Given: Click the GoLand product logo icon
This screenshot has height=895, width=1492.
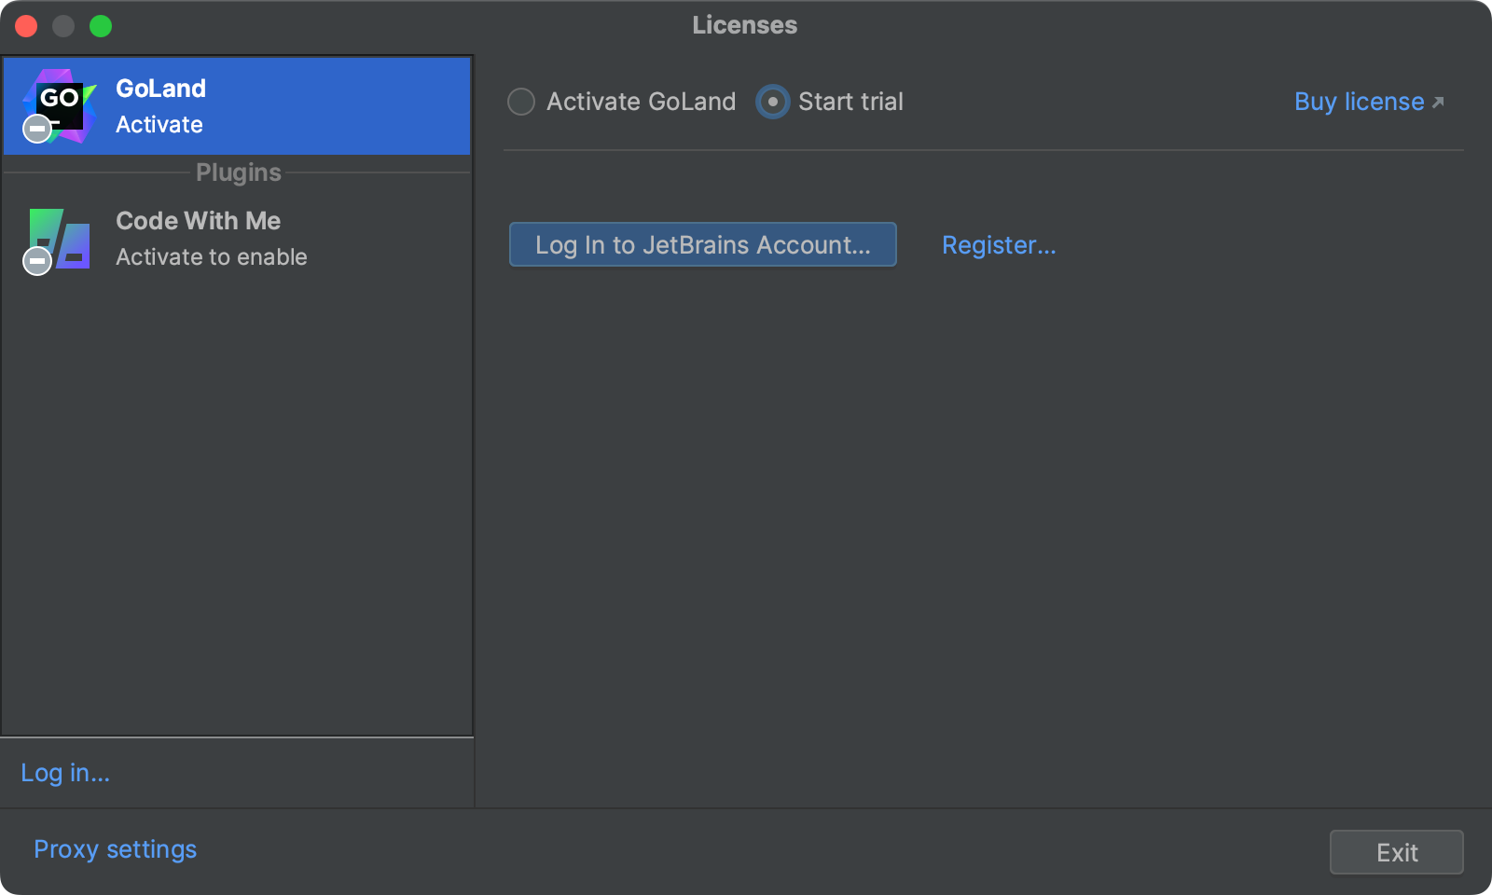Looking at the screenshot, I should point(63,101).
